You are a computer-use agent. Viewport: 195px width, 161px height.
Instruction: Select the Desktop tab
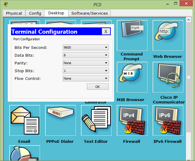[x=56, y=13]
